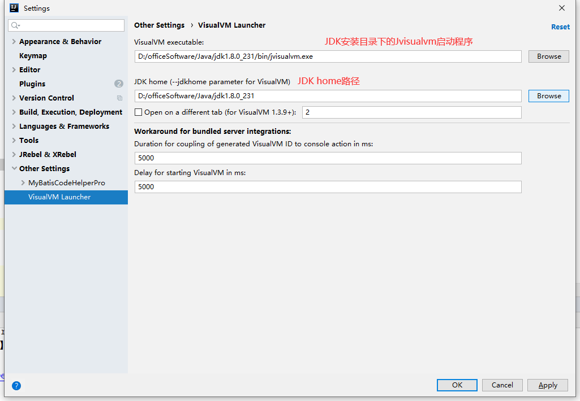Select MyBatisCodeHelperPro settings entry

(x=67, y=183)
